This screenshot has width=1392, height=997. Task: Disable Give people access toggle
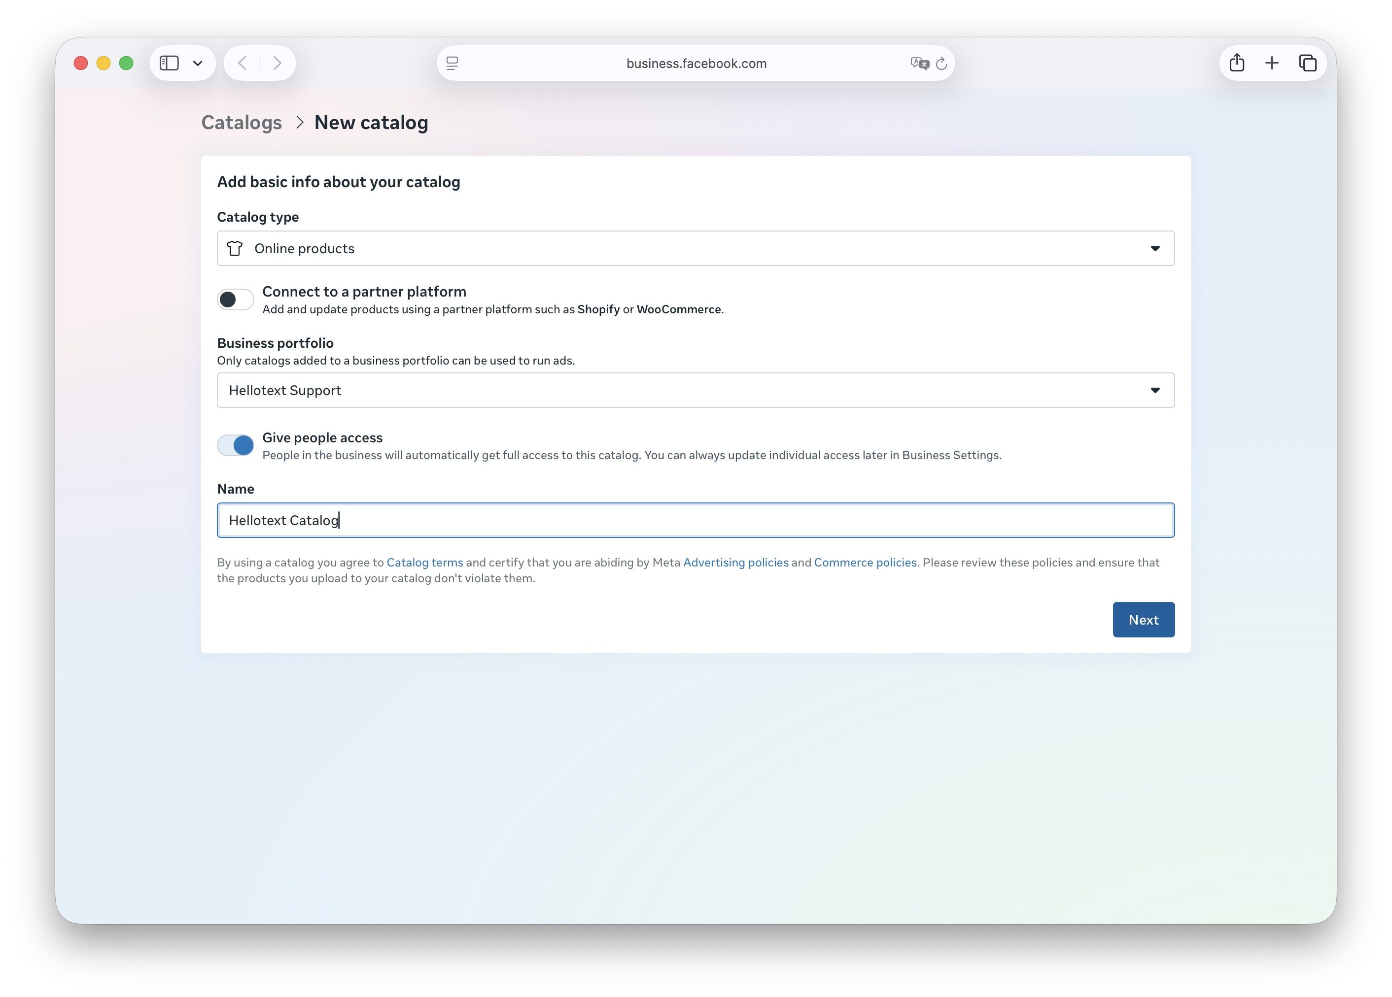click(x=235, y=445)
